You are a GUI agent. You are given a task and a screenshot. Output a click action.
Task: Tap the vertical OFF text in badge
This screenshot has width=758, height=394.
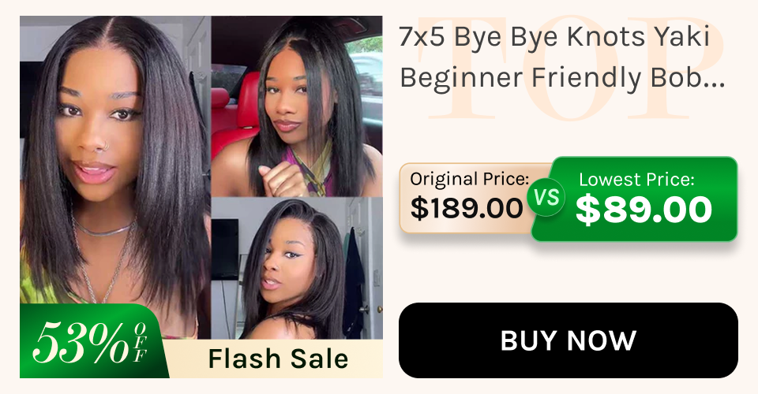[141, 343]
